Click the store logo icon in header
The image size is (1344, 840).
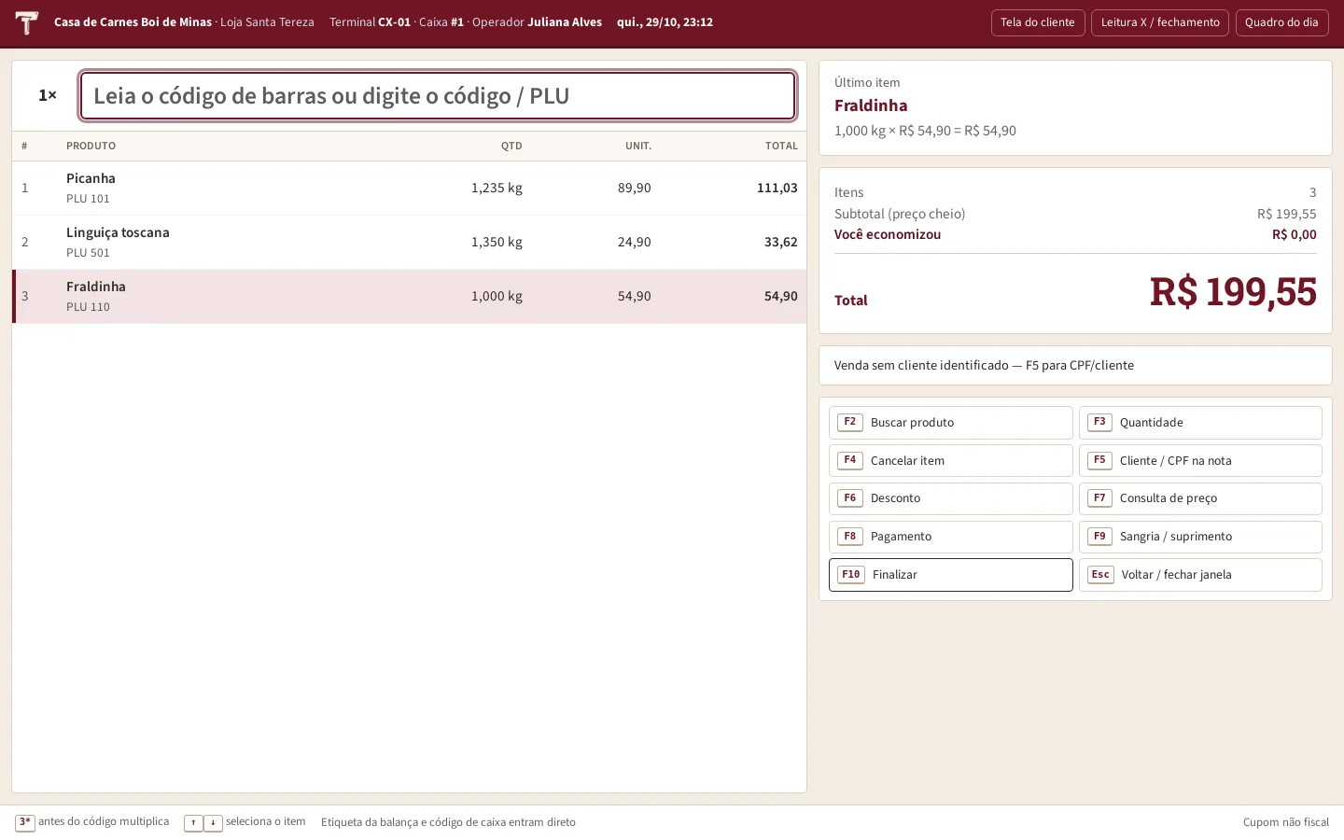[27, 22]
